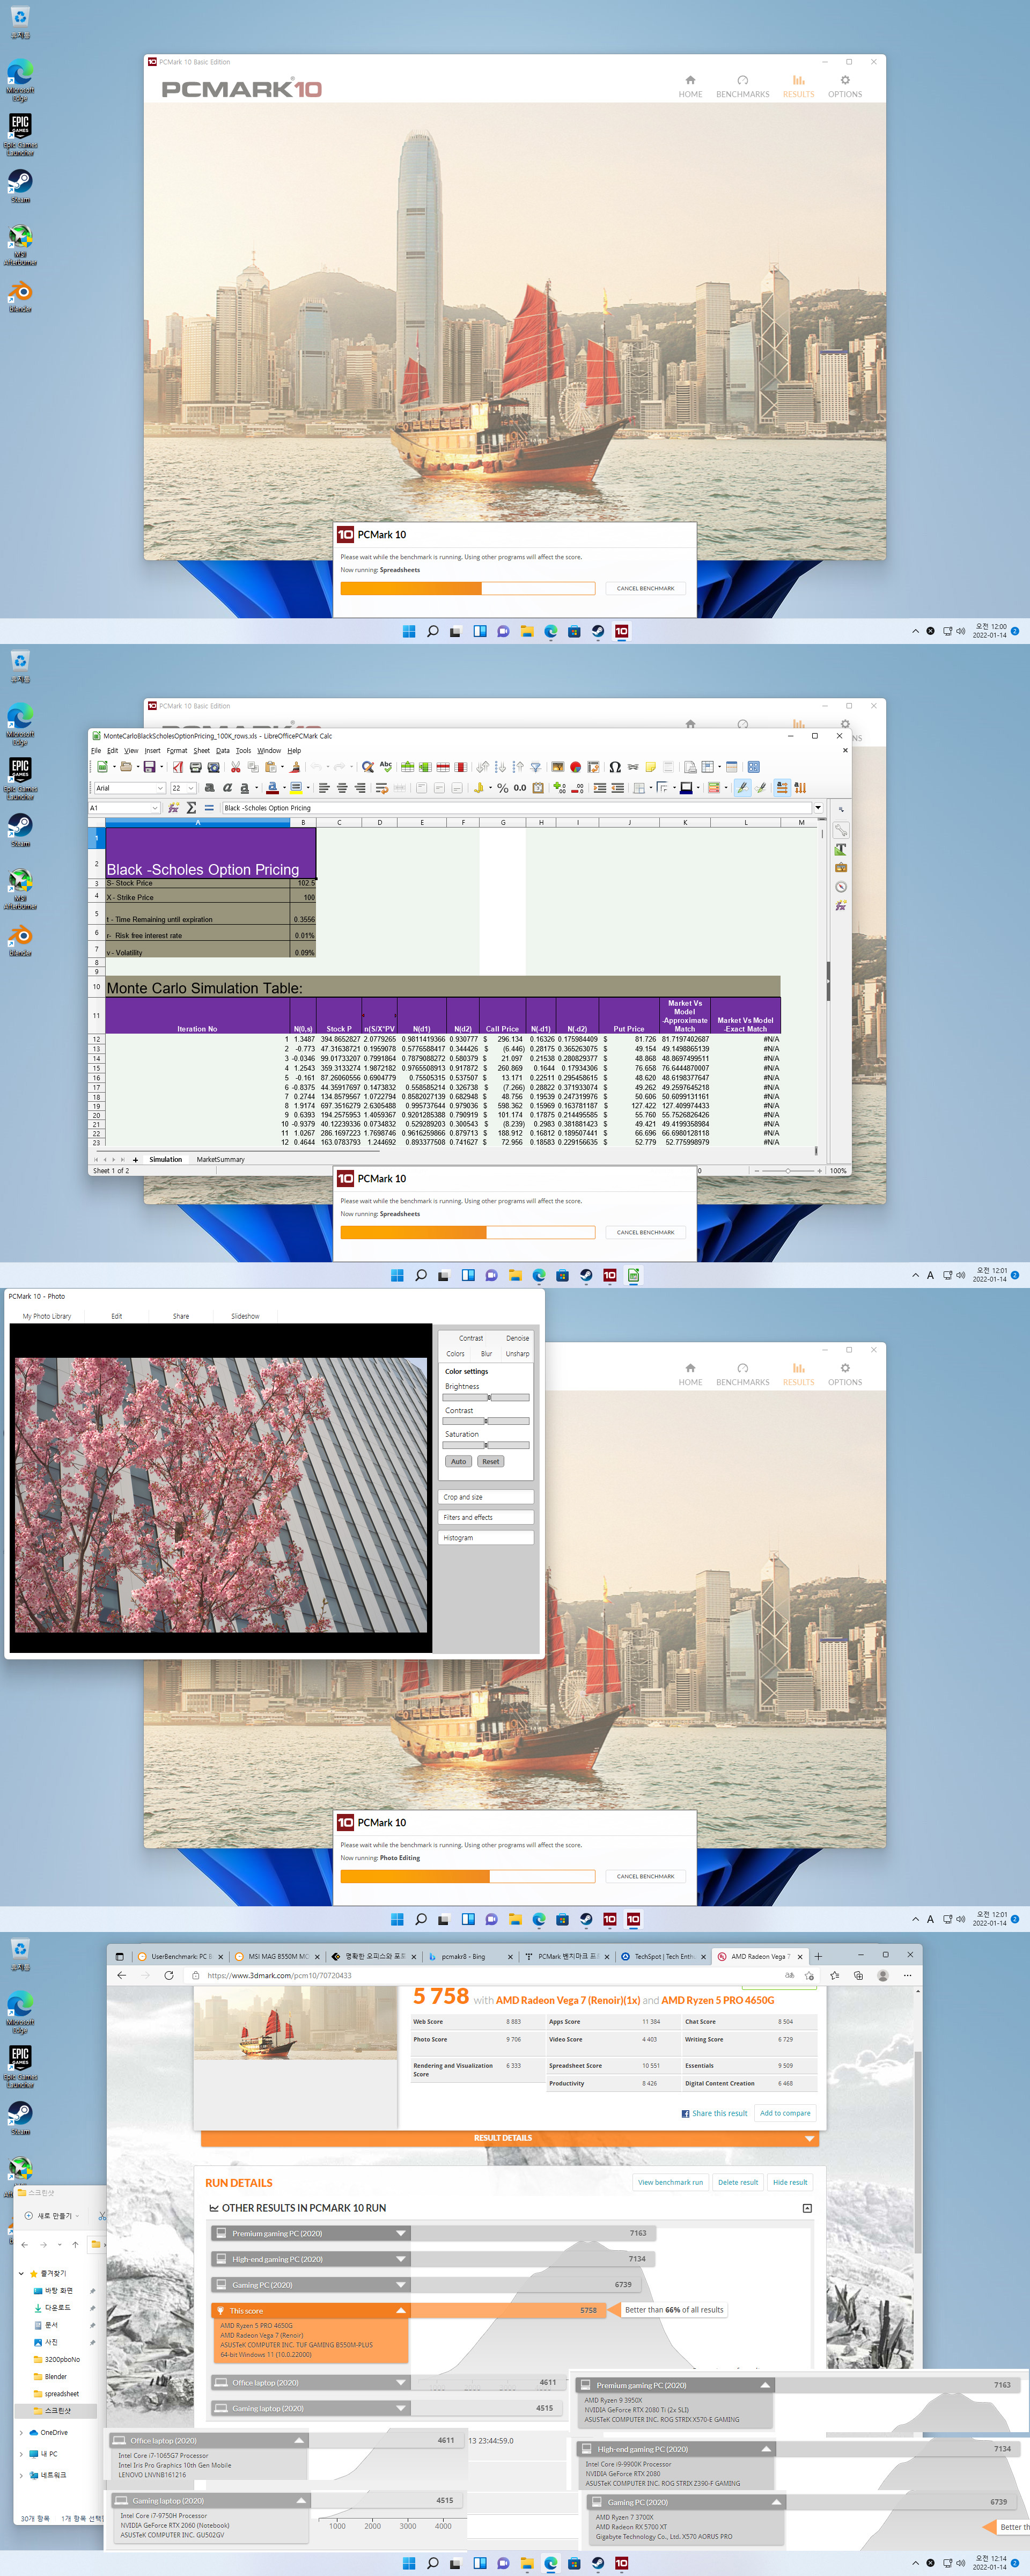Insert special character with Omega icon
Screen dimensions: 1030x2576
point(615,767)
